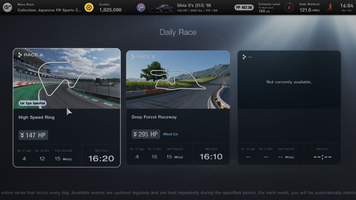Open the Deep Forest Raceway track image
This screenshot has height=200, width=356.
178,80
